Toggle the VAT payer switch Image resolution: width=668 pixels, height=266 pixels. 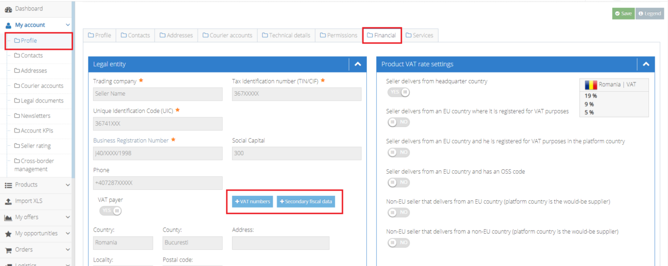[x=110, y=211]
